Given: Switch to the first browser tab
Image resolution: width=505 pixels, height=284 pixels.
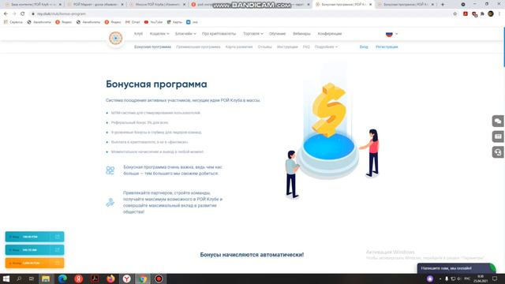Looking at the screenshot, I should tap(32, 5).
